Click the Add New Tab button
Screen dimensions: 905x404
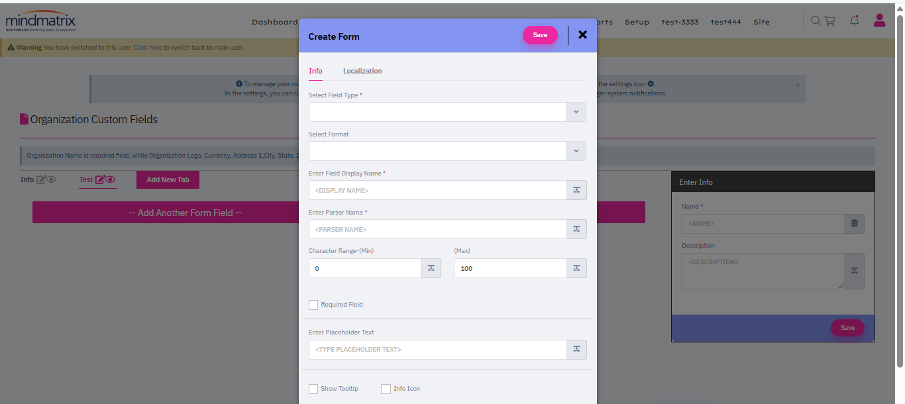(168, 179)
